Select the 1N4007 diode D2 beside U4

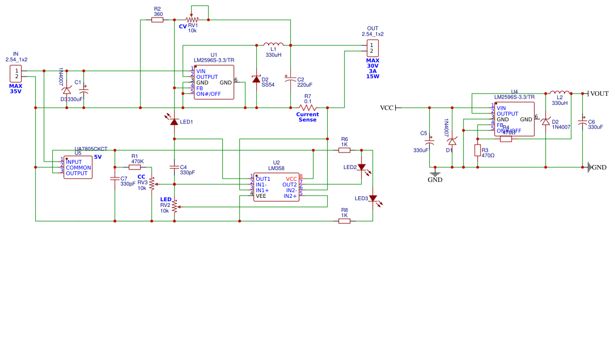click(546, 122)
